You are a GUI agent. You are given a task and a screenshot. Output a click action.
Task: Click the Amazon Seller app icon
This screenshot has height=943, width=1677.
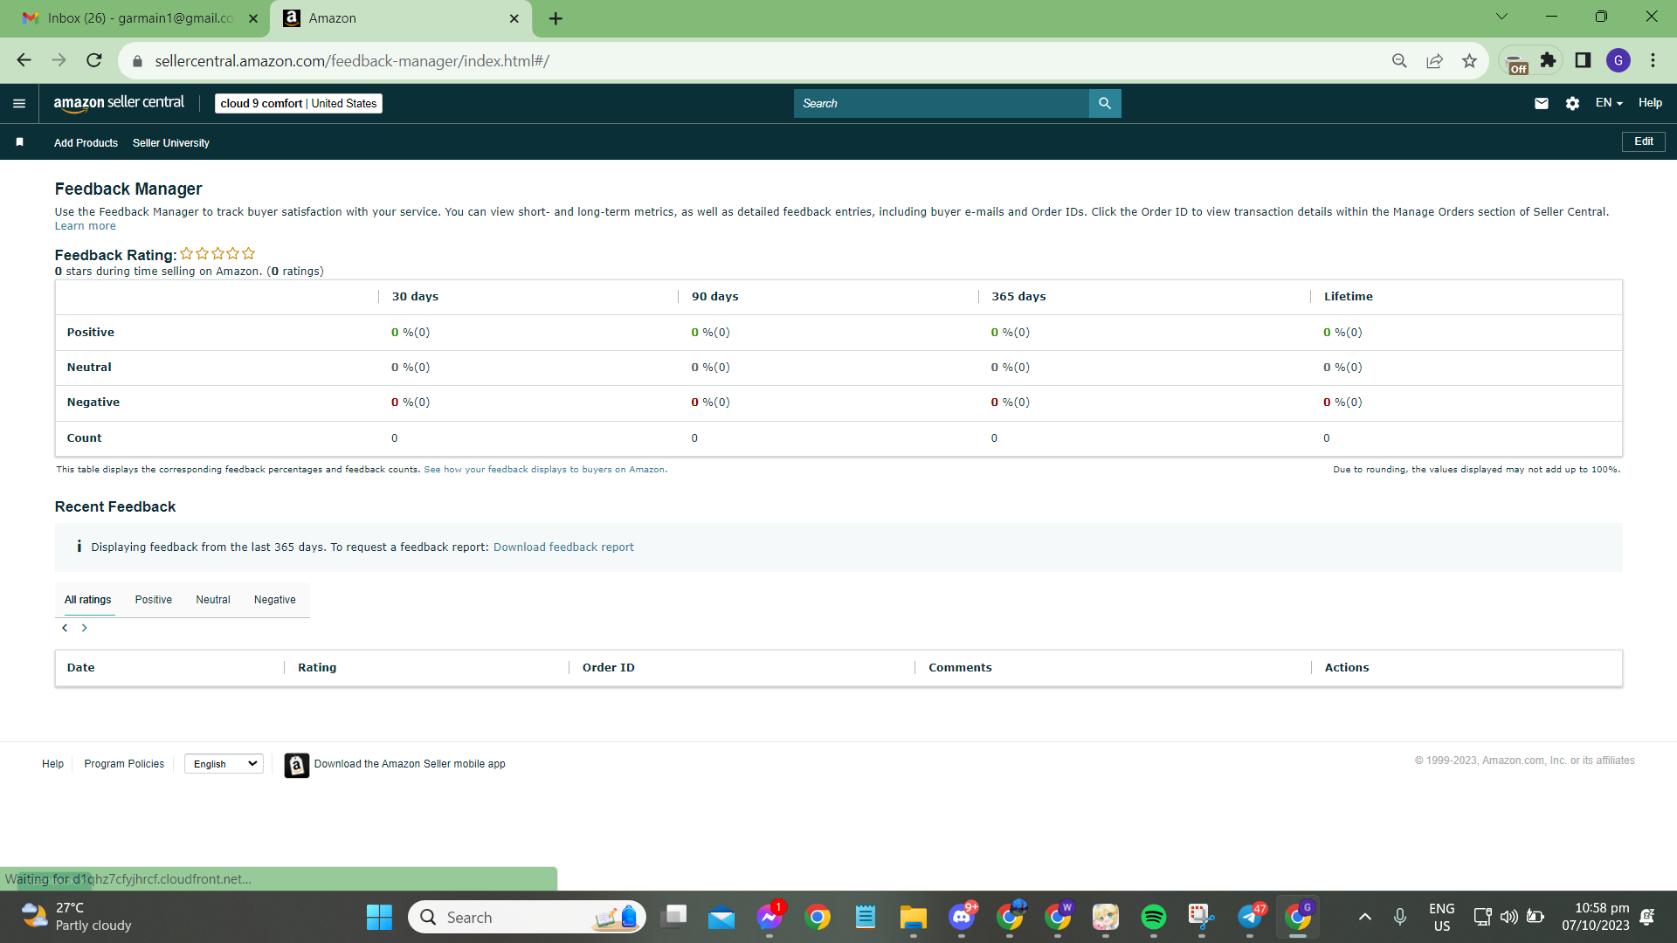(297, 765)
